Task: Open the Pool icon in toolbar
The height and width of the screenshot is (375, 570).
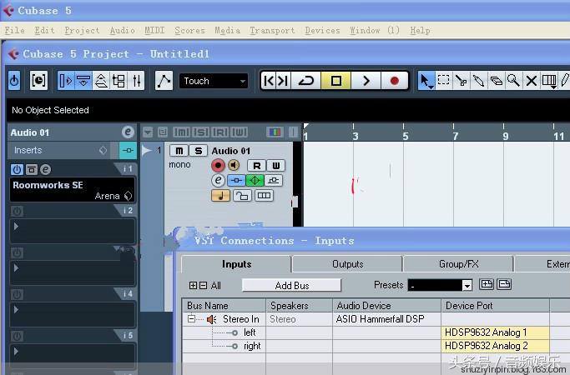Action: [x=119, y=80]
